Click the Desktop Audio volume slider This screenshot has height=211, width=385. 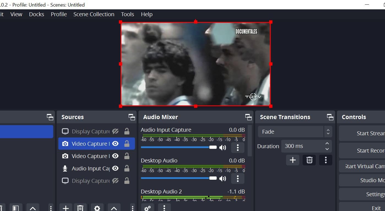[x=179, y=178]
